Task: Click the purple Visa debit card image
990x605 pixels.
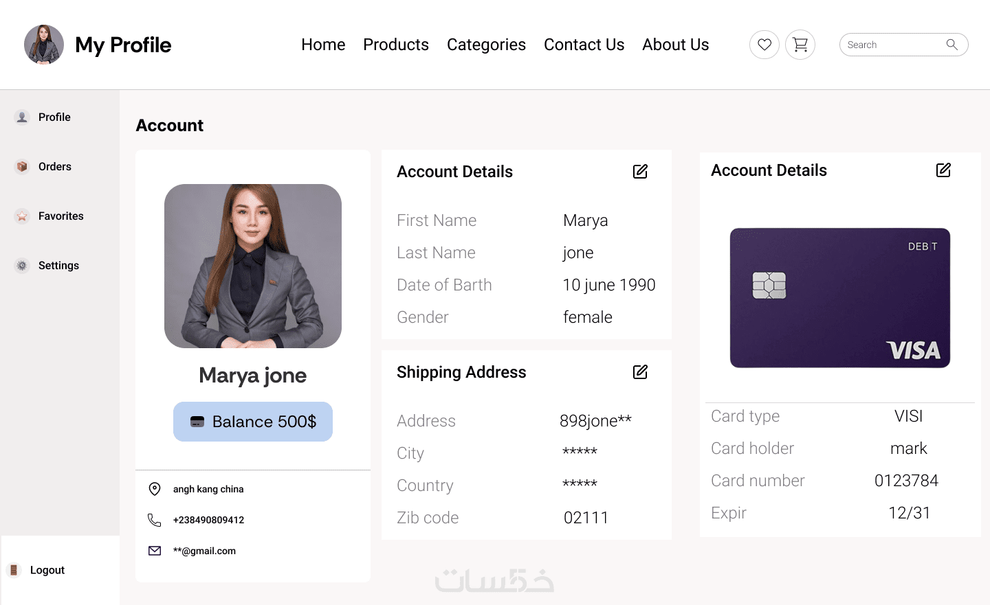Action: coord(839,298)
